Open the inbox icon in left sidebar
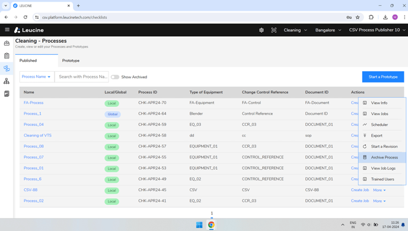Viewport: 408px width, 231px height. [7, 43]
